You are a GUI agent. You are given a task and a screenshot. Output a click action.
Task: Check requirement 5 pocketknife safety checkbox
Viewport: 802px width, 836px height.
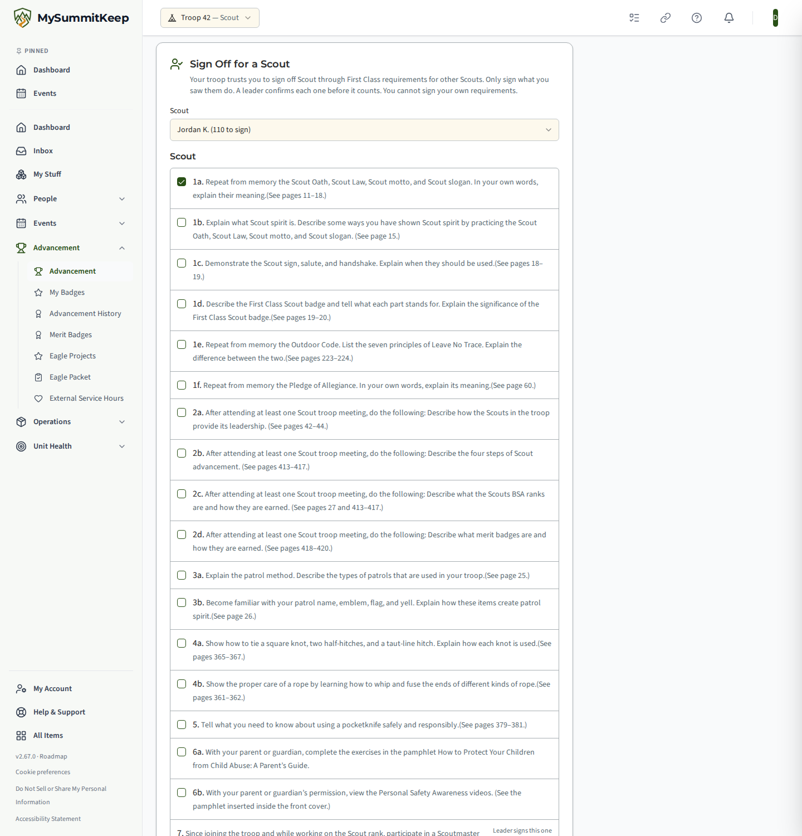pos(182,725)
